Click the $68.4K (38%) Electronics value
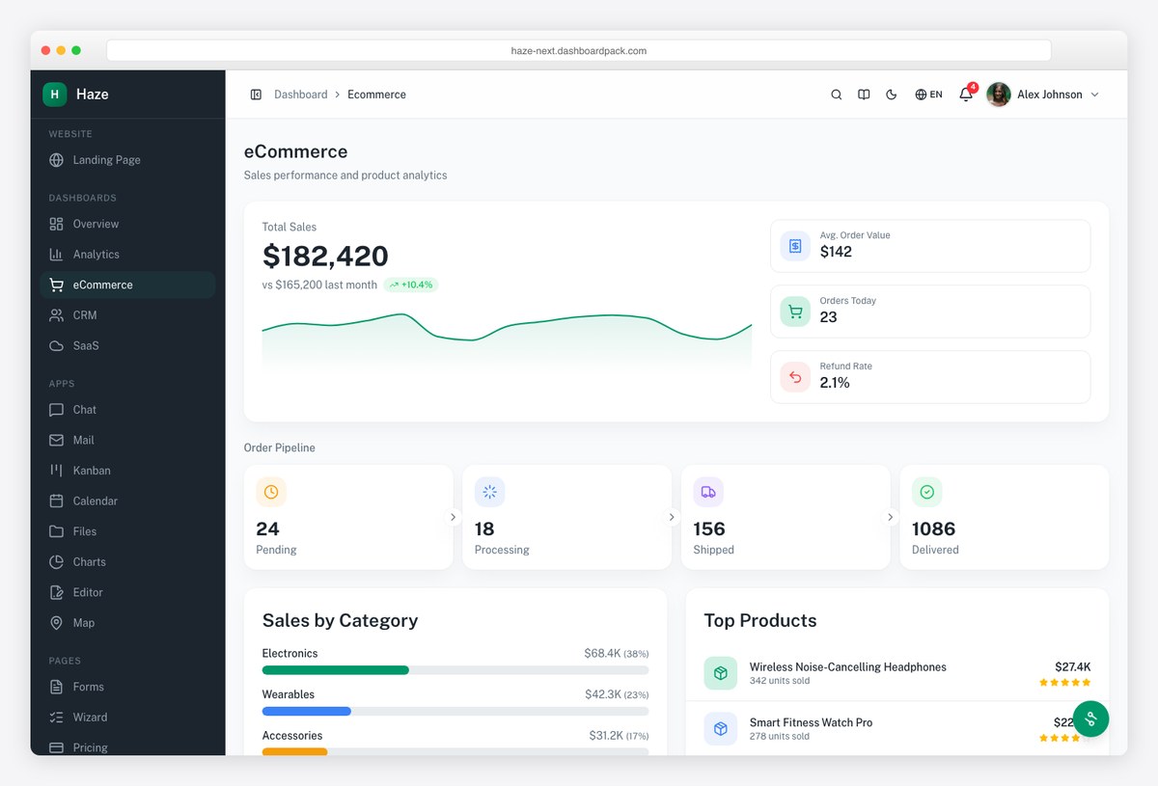 [x=617, y=653]
